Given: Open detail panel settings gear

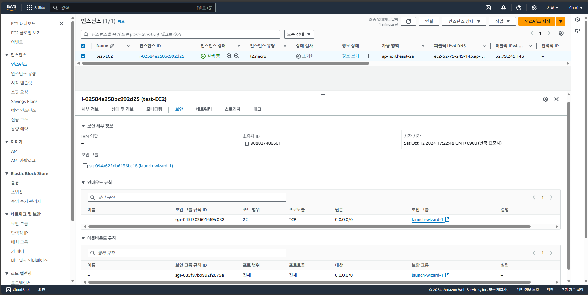Looking at the screenshot, I should [x=546, y=99].
